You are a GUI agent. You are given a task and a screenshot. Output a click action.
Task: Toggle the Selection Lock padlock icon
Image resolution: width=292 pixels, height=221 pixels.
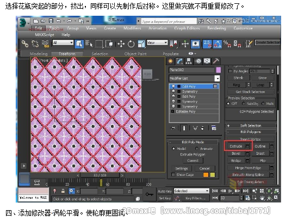click(63, 191)
